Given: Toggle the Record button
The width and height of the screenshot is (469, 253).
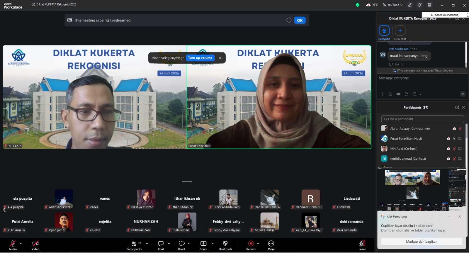Looking at the screenshot, I should (x=251, y=245).
